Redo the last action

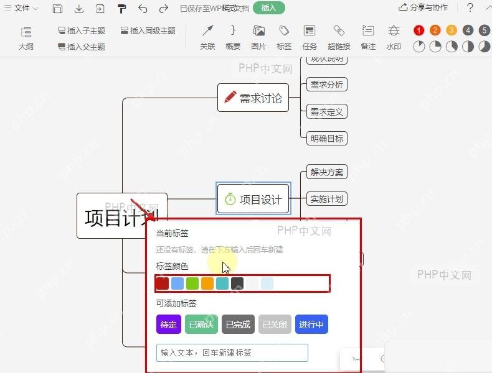click(x=163, y=9)
